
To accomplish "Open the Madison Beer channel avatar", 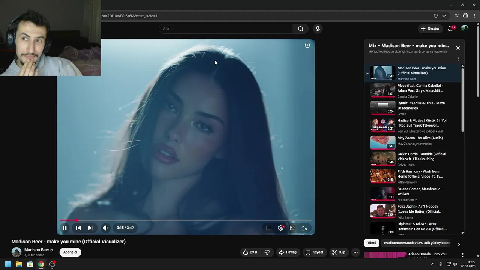I will coord(16,252).
